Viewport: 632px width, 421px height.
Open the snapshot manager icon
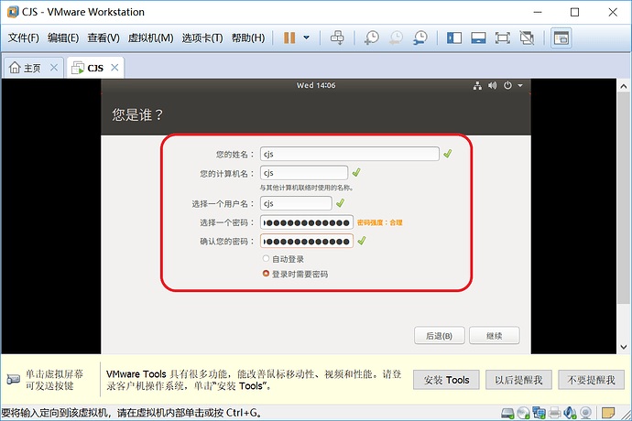click(420, 38)
